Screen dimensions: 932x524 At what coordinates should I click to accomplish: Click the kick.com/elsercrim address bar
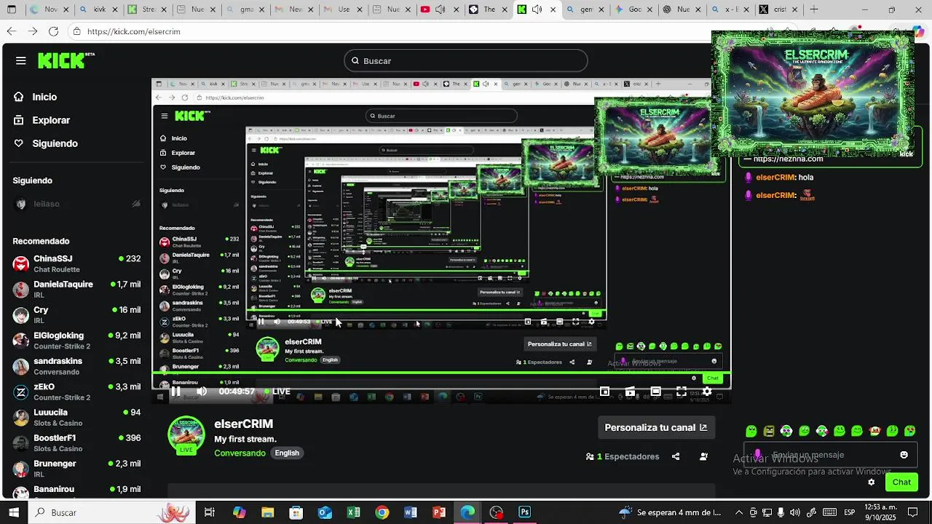pyautogui.click(x=393, y=31)
